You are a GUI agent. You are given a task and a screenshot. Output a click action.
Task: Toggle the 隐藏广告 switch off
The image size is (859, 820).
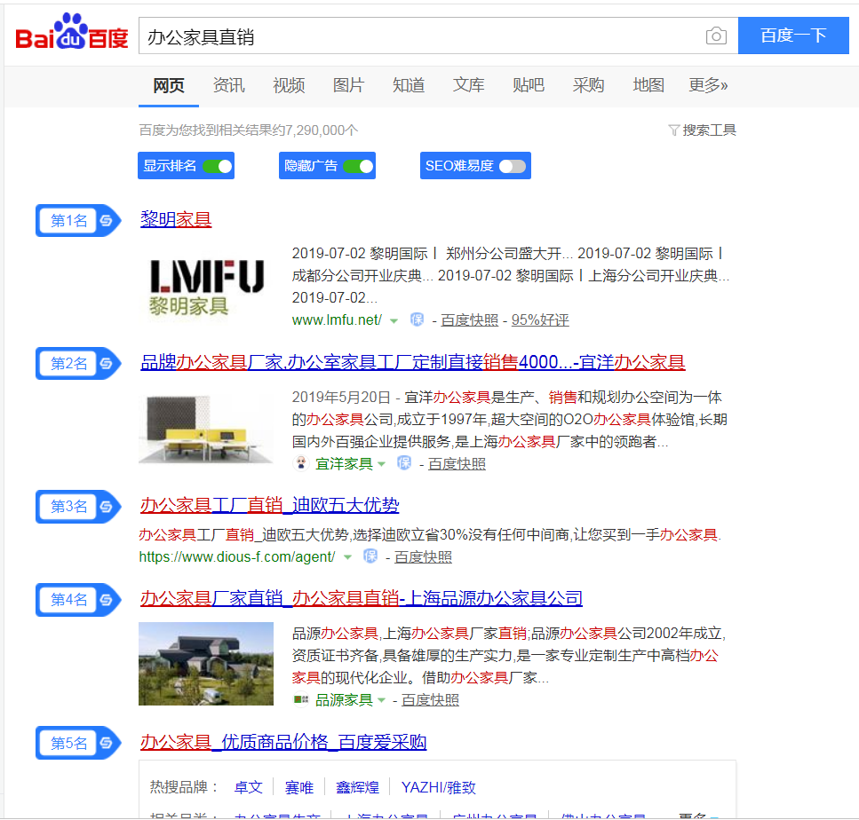tap(359, 166)
